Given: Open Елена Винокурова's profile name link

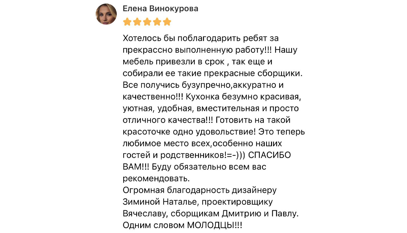Looking at the screenshot, I should pos(161,9).
